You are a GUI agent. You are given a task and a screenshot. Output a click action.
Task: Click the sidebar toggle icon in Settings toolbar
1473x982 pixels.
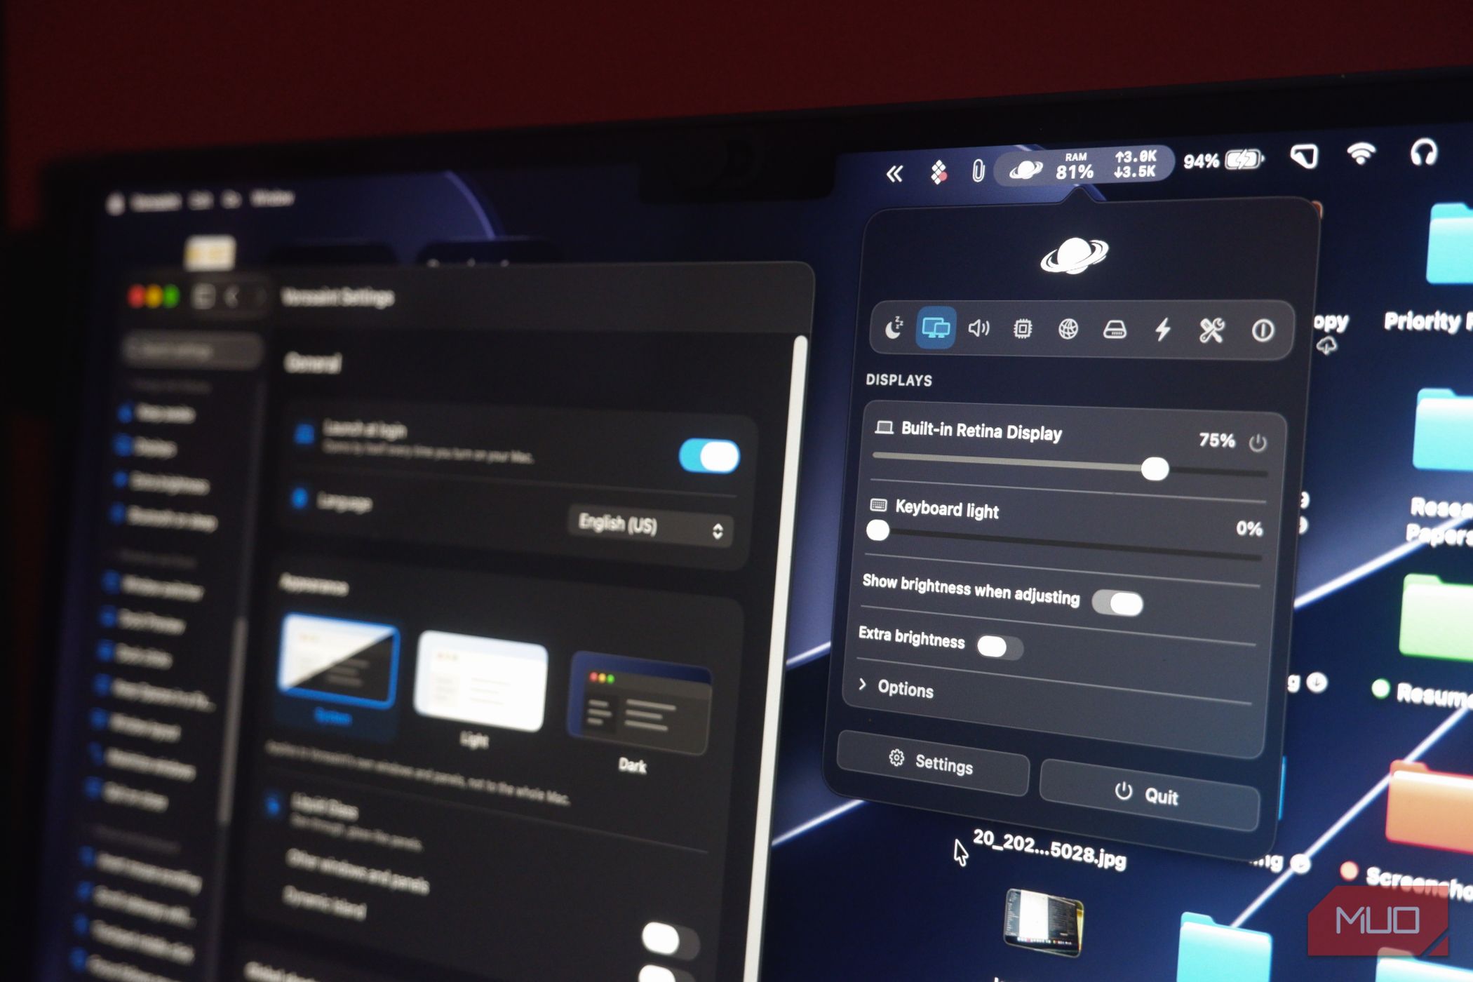[203, 296]
